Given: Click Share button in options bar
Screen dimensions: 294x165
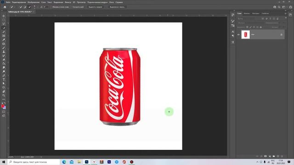Looking at the screenshot, I should [x=291, y=7].
